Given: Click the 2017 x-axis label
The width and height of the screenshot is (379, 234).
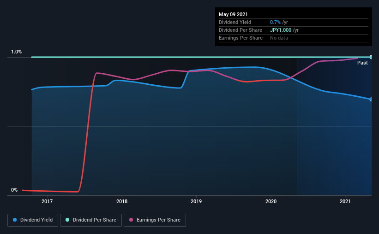Looking at the screenshot, I should pos(47,201).
